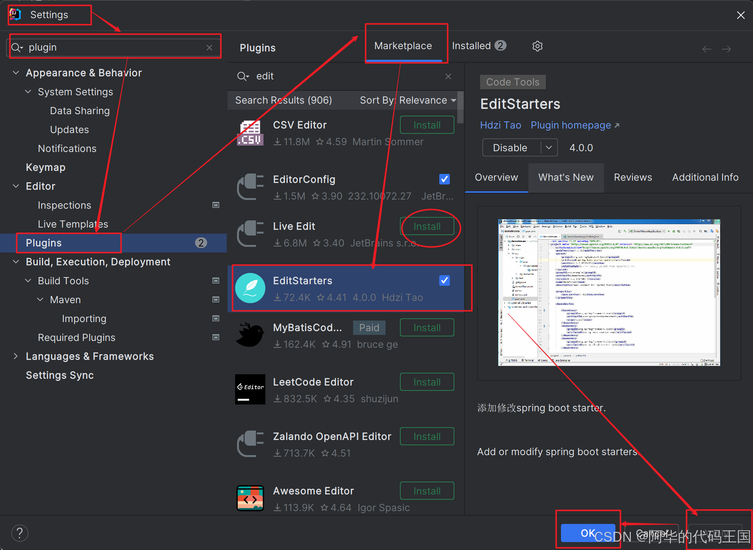This screenshot has height=550, width=753.
Task: Close the Settings dialog window
Action: coord(741,15)
